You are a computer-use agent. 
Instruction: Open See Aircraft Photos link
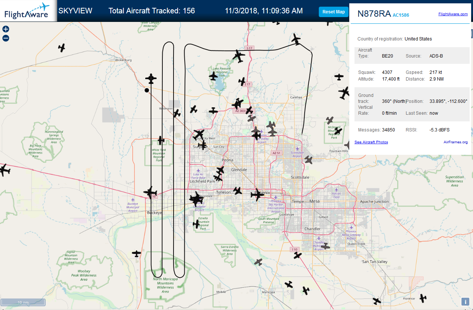371,142
